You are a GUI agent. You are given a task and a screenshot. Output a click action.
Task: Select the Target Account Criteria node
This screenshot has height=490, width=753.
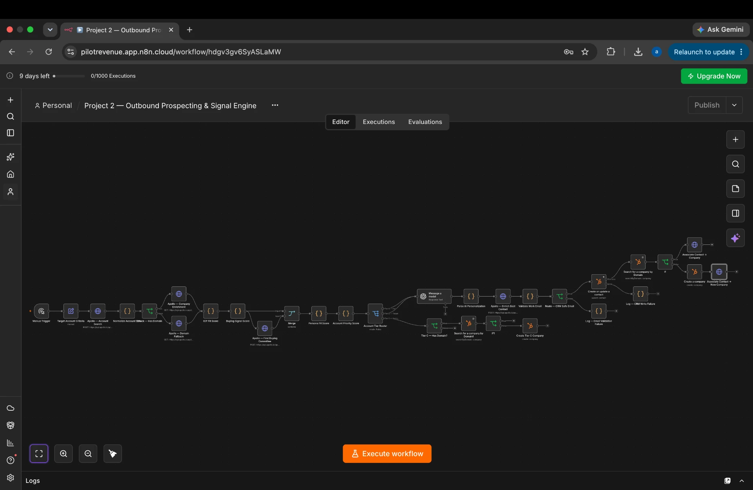click(x=71, y=311)
